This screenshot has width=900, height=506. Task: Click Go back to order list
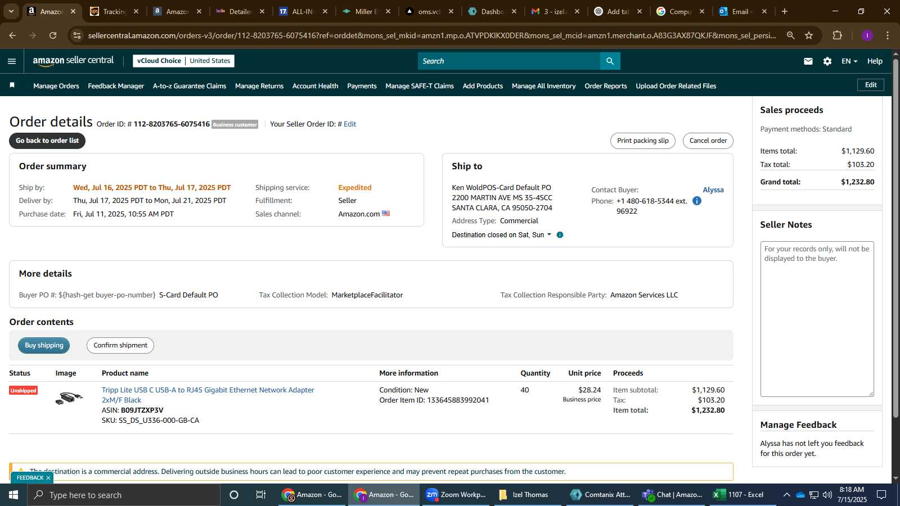(47, 141)
